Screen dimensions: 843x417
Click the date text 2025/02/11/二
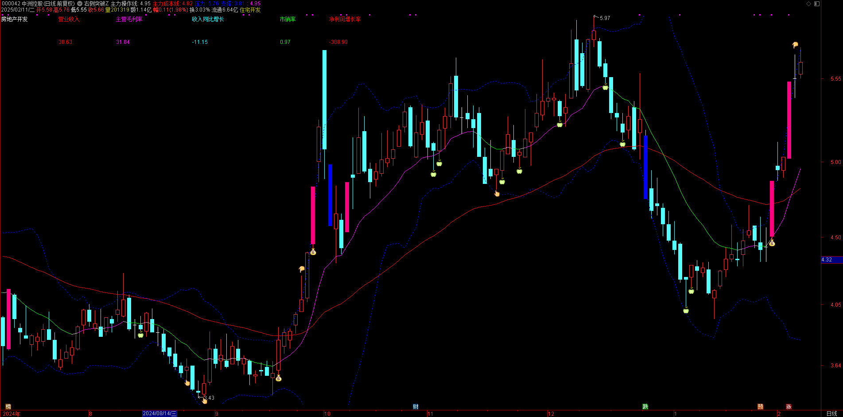(18, 10)
